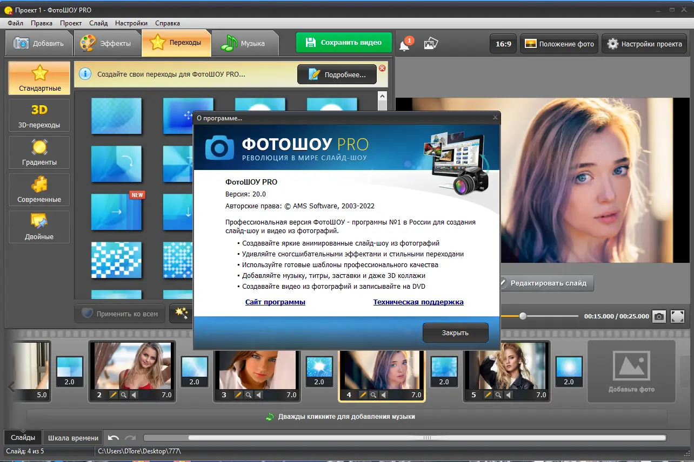Toggle the sound icon on slide 3
Viewport: 694px width, 462px height.
pos(259,395)
